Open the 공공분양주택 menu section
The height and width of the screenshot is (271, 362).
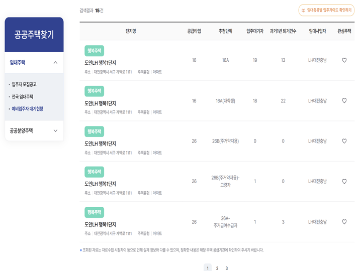34,130
